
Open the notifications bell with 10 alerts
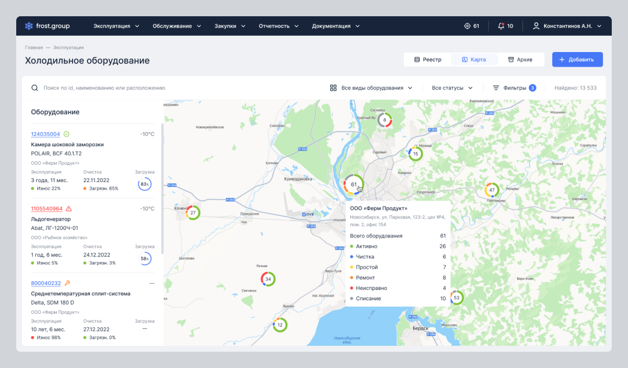tap(506, 26)
